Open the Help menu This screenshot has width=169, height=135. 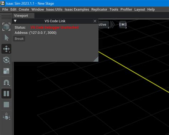151,9
